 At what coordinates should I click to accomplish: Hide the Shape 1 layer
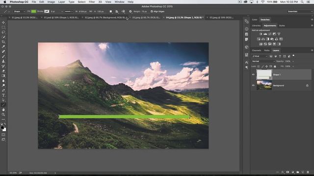coord(253,75)
